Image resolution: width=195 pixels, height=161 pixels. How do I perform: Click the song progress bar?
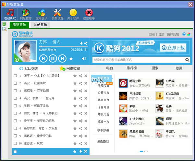coord(63,46)
